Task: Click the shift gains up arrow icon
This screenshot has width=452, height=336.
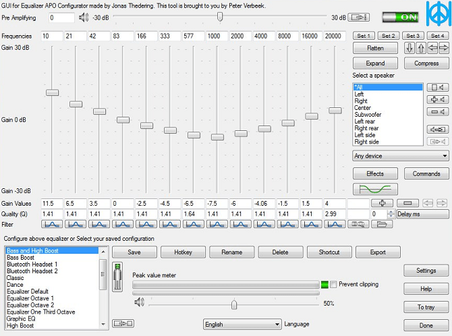Action: 420,48
